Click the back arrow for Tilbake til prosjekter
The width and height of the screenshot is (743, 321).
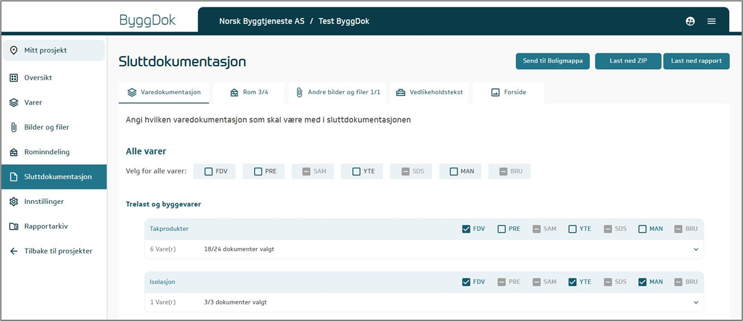pos(14,251)
